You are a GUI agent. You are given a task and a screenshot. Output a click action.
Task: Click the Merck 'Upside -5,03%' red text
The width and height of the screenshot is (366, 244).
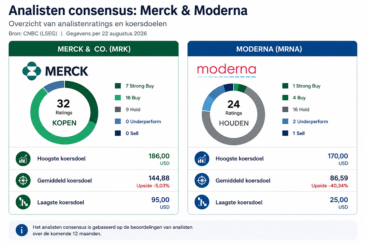[153, 186]
